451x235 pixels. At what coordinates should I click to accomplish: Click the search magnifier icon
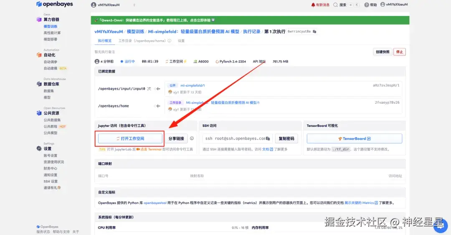pos(335,5)
